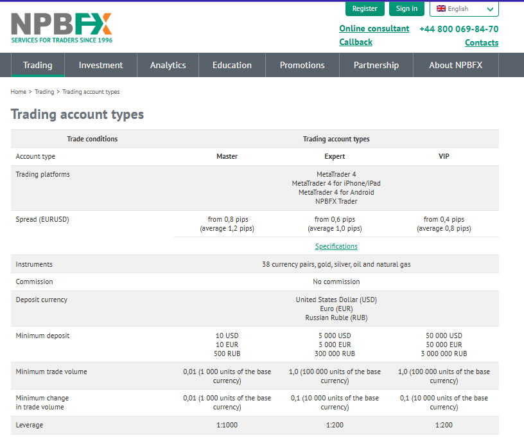Click the Deposit currency row label
The width and height of the screenshot is (524, 439).
pos(42,300)
